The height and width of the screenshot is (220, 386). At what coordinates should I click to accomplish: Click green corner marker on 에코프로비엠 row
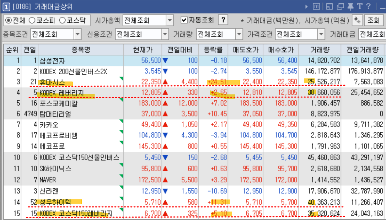(121, 132)
